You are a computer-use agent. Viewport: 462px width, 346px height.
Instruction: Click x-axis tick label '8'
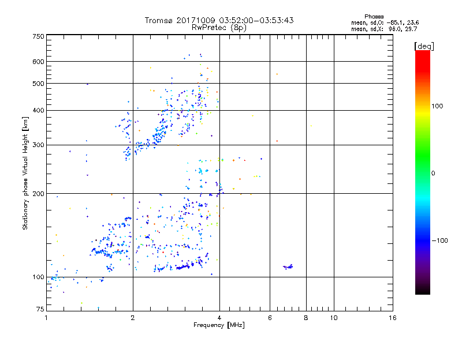click(306, 318)
